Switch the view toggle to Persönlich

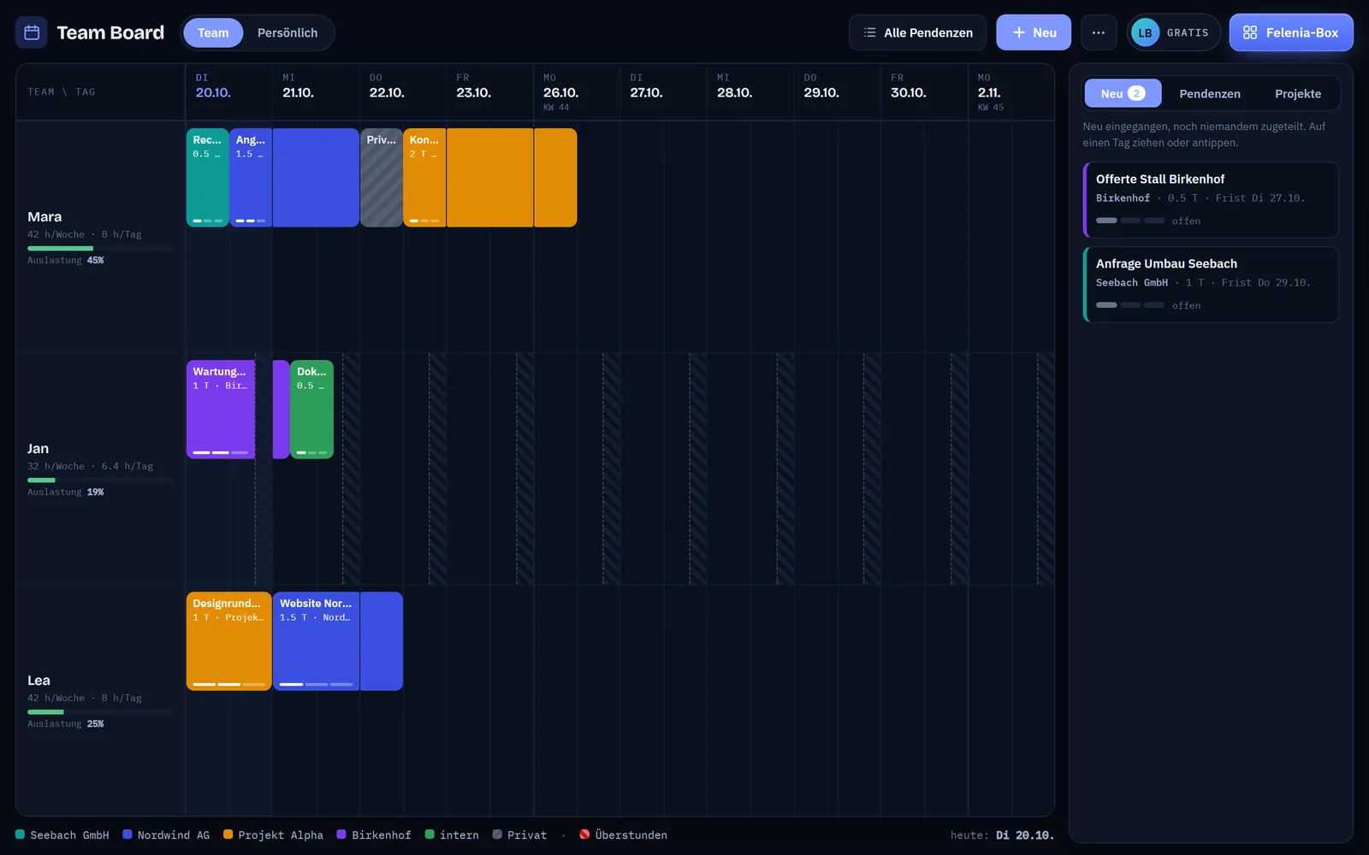point(287,32)
